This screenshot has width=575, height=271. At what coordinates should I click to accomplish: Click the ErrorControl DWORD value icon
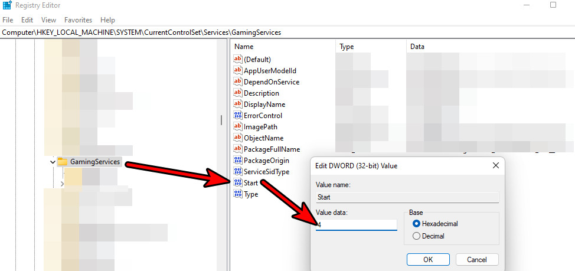pos(238,116)
